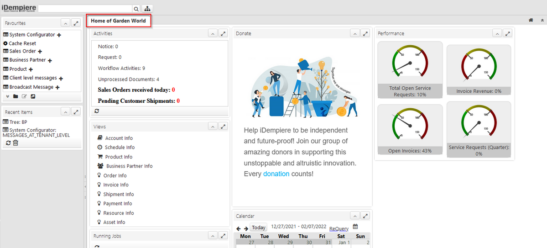Collapse the Activities panel
This screenshot has width=547, height=248.
click(x=213, y=33)
